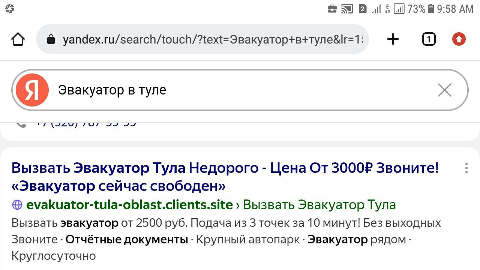Tap "Круглосуточно" snippet text
Viewport: 480px width, 270px height.
pos(54,256)
